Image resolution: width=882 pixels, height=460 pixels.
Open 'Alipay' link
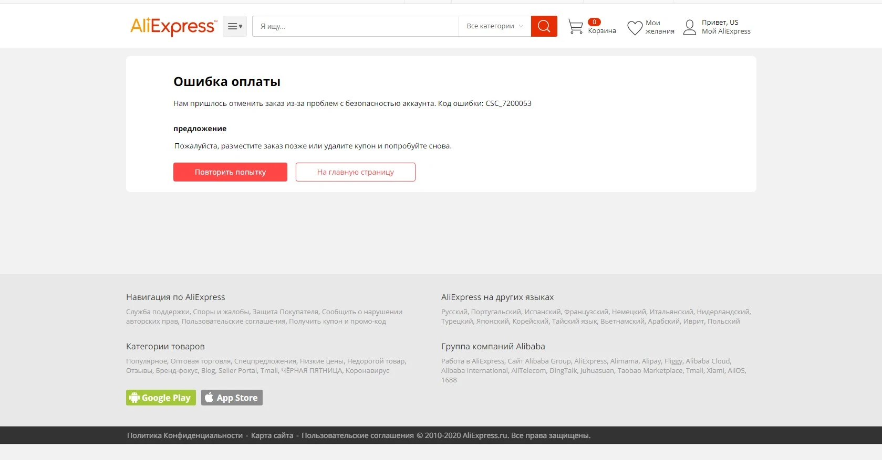(651, 361)
